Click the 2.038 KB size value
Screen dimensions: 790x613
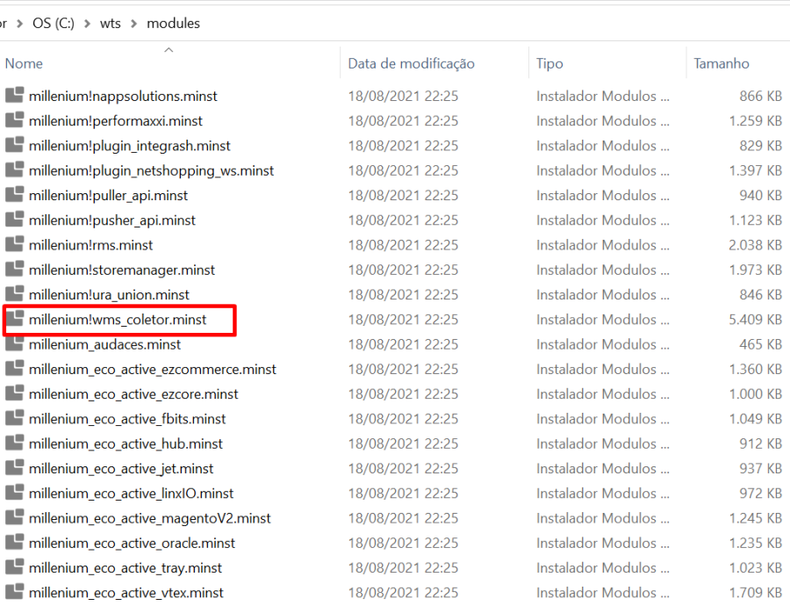[755, 245]
